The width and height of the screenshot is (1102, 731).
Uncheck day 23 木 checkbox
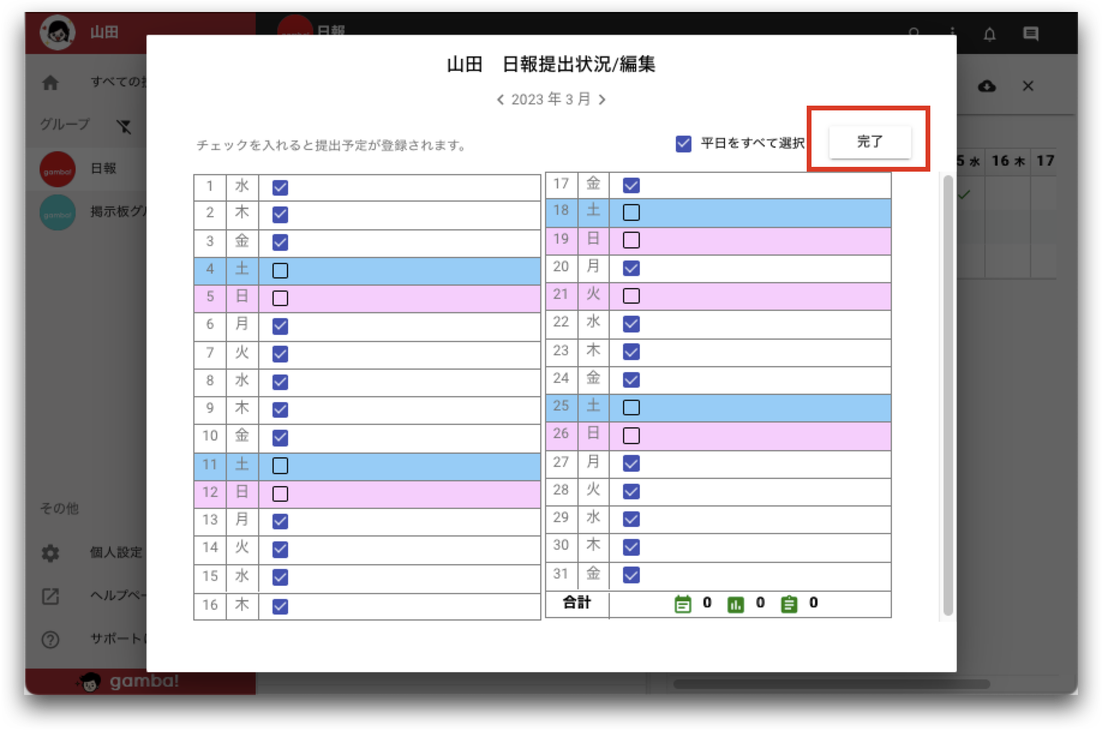pos(631,352)
